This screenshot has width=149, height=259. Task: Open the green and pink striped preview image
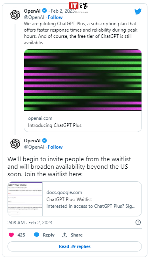pyautogui.click(x=83, y=80)
